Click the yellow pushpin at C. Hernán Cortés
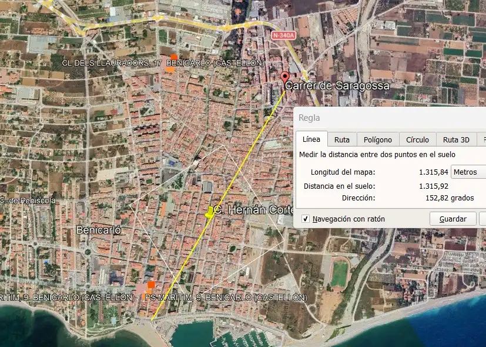 (x=210, y=213)
